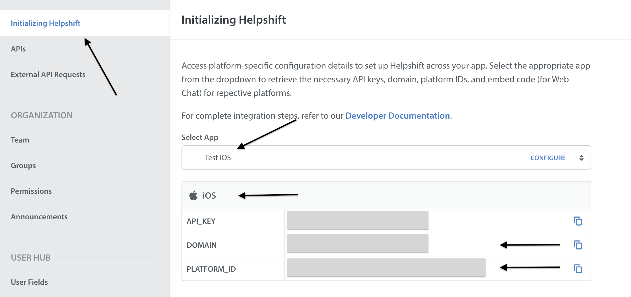Copy the API_KEY value

point(578,221)
